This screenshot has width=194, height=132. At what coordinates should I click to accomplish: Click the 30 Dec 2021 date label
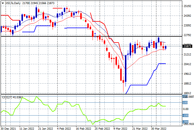pos(8,129)
